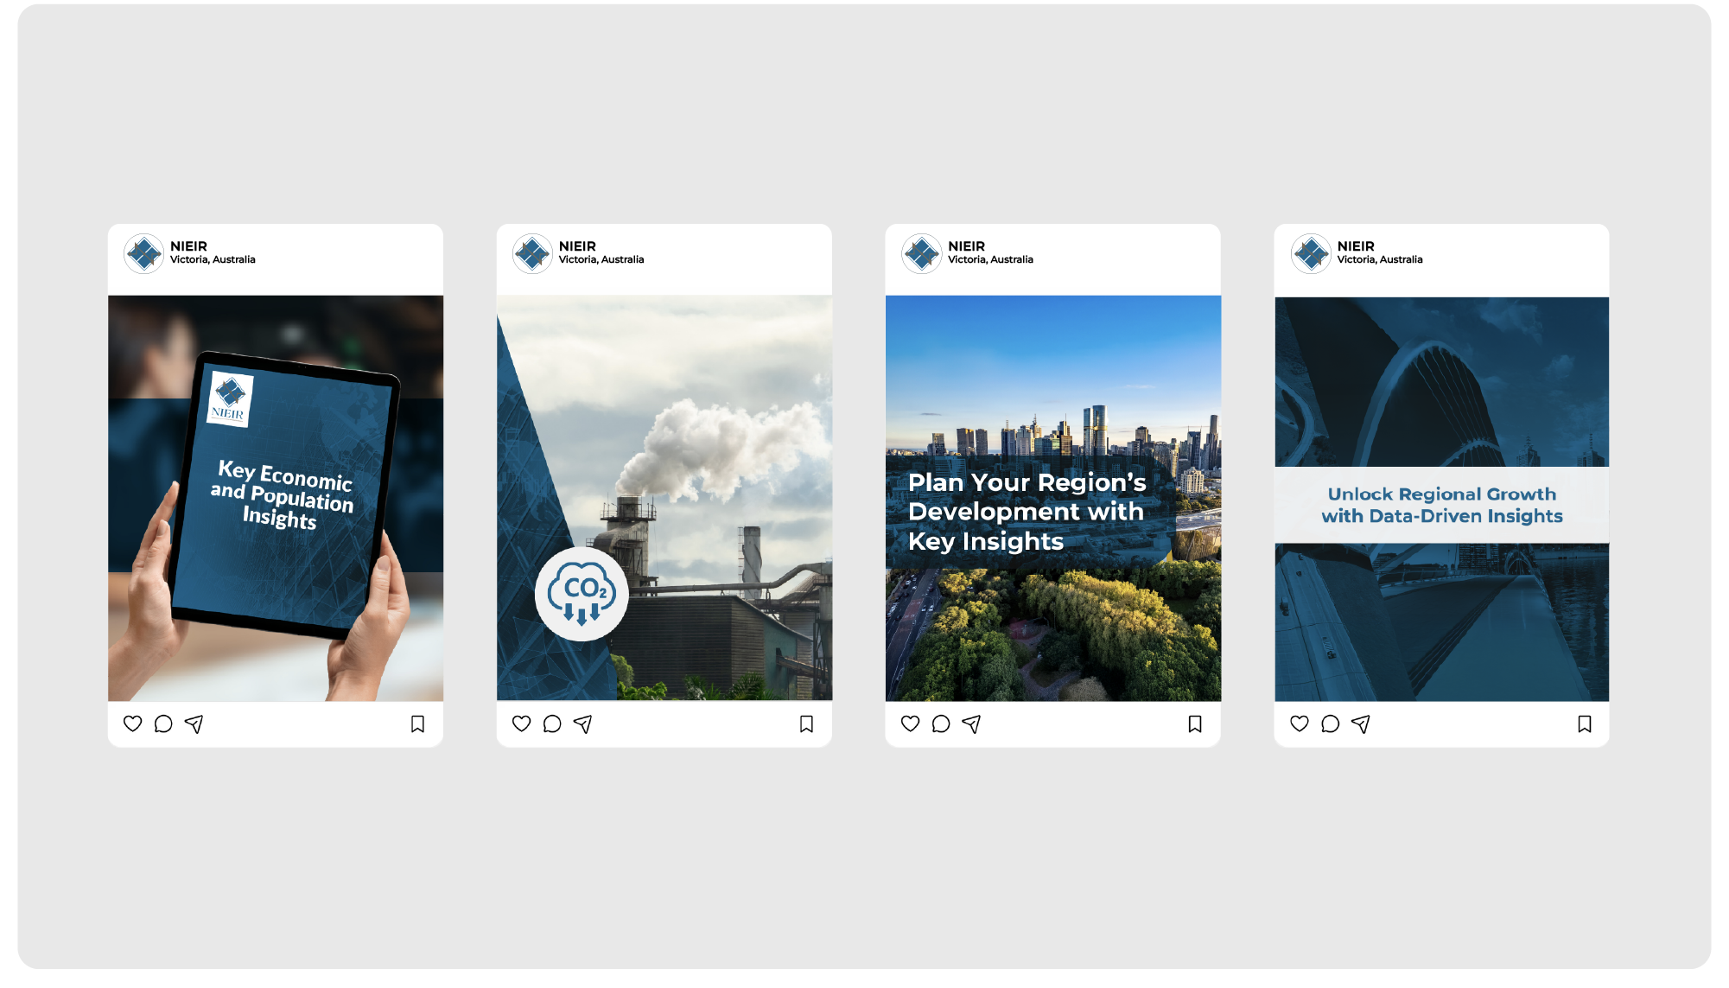Bookmark the Plan Your Region's Development post
Viewport: 1729px width, 988px height.
[1195, 723]
